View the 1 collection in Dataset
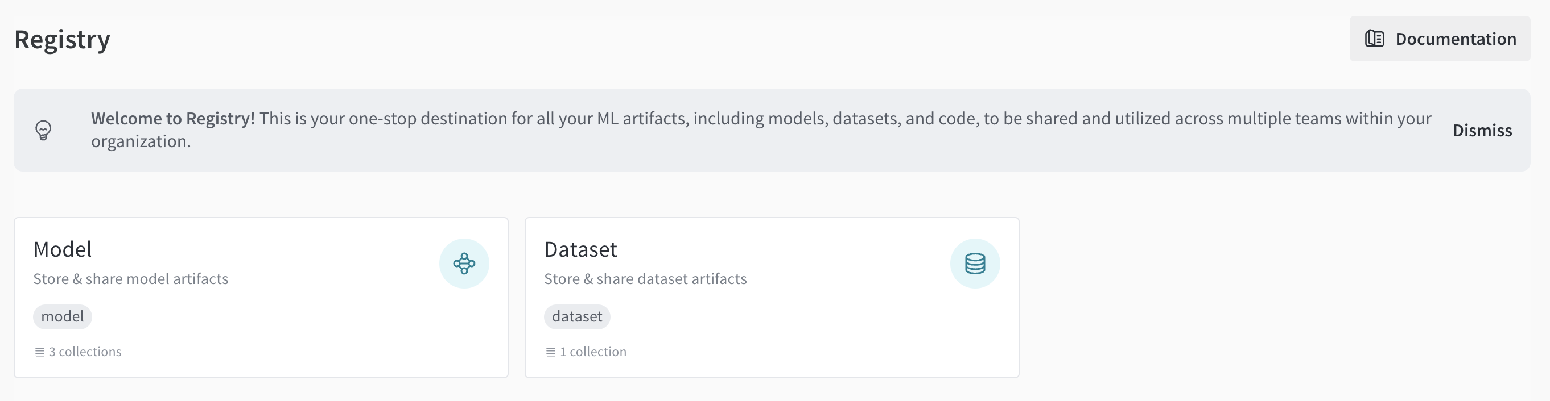This screenshot has width=1550, height=401. click(x=593, y=352)
